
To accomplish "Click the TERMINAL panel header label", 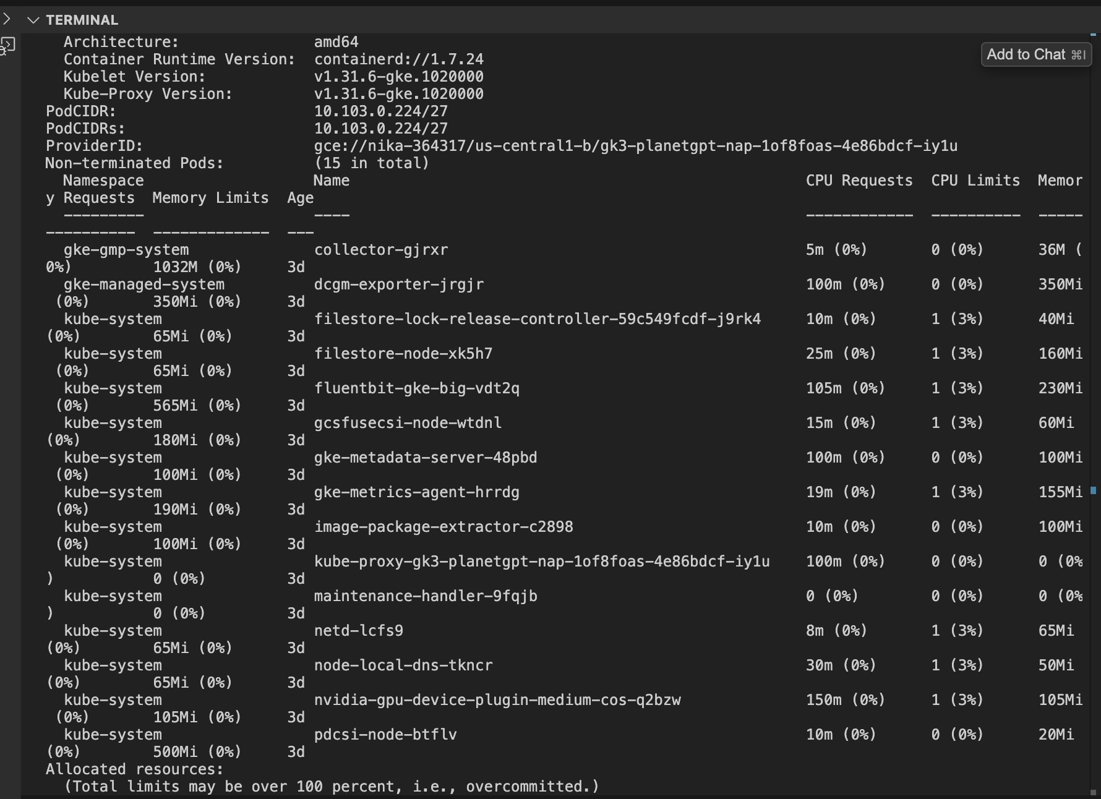I will 82,20.
